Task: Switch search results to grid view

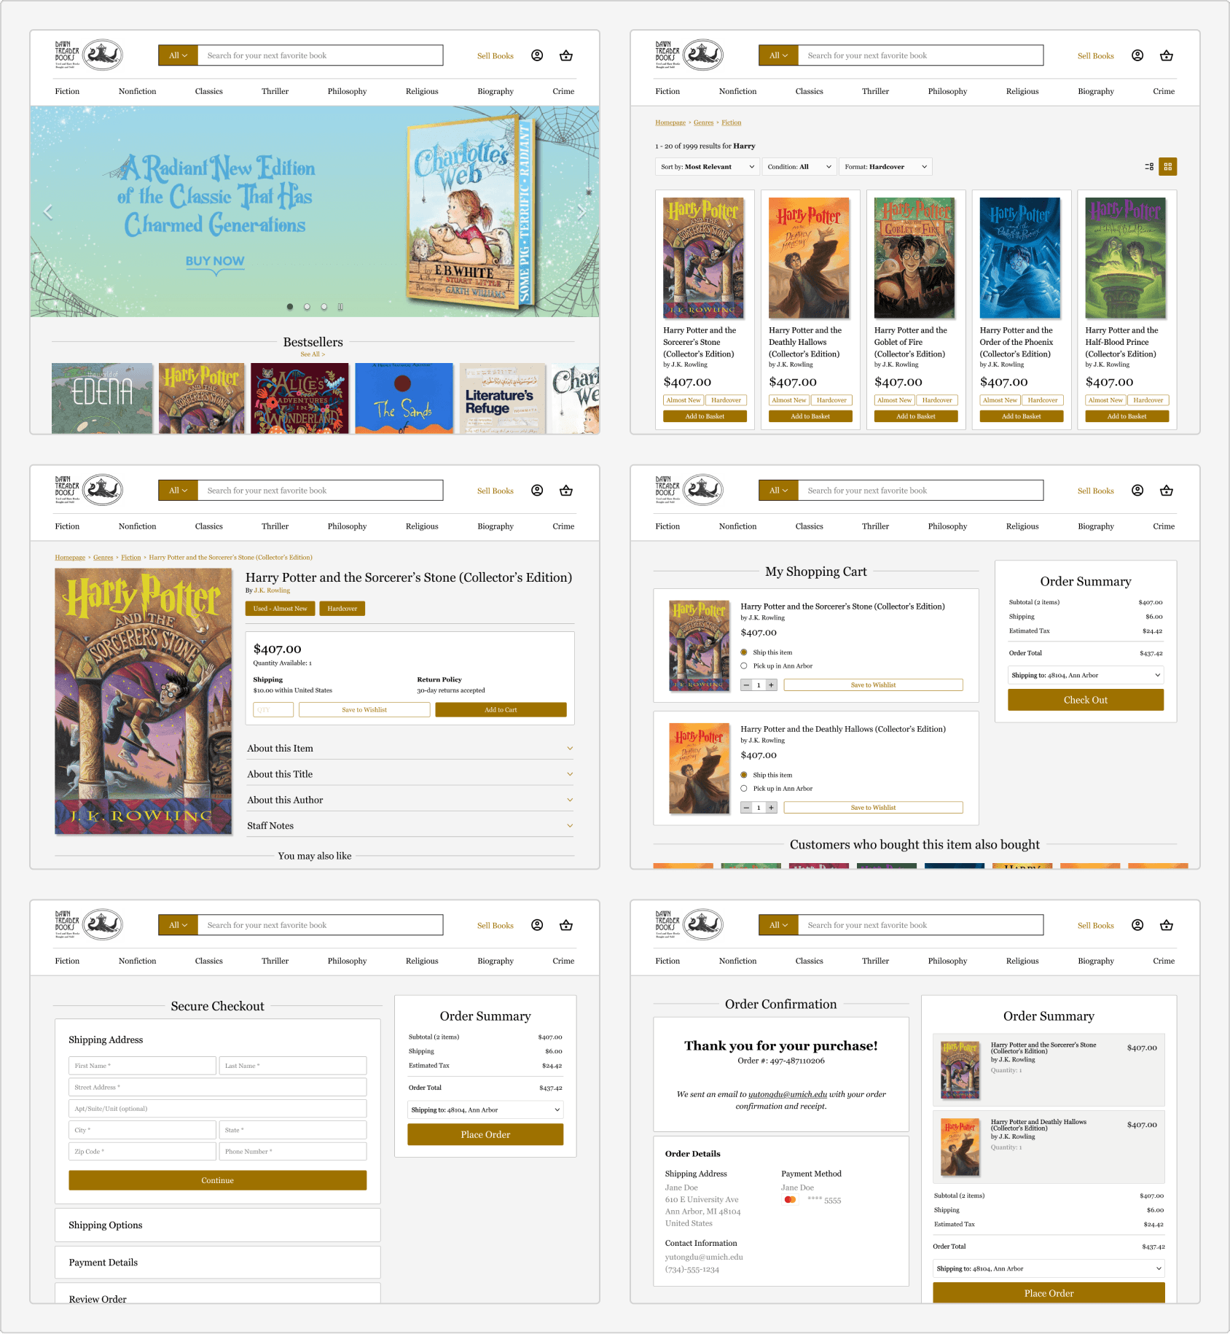Action: pos(1168,167)
